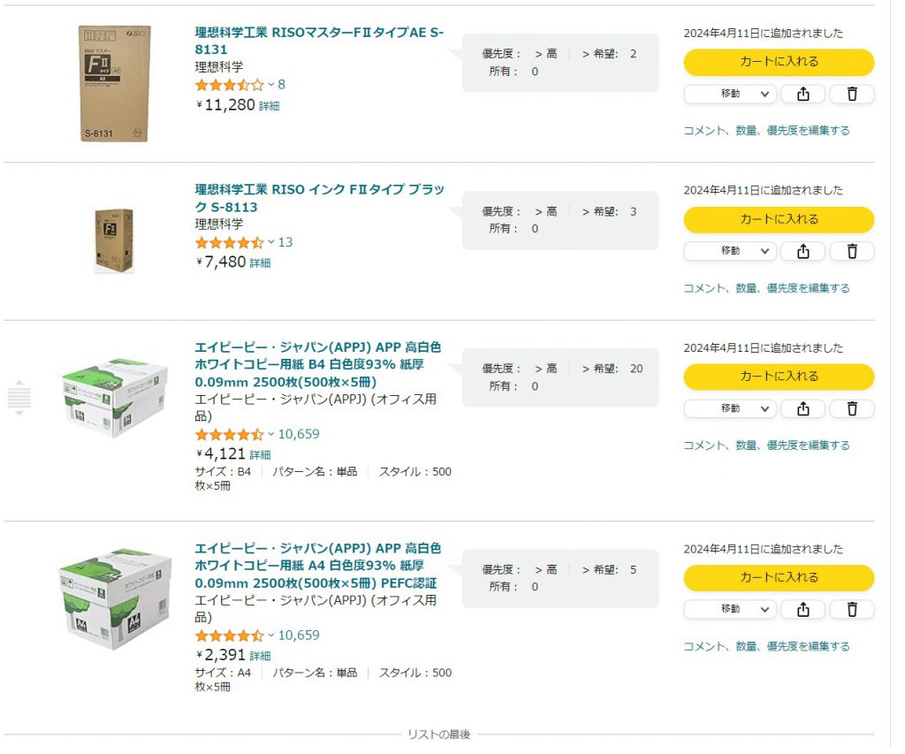Image resolution: width=905 pixels, height=754 pixels.
Task: Open RISO ink F II black S-8113 title link
Action: [x=319, y=198]
